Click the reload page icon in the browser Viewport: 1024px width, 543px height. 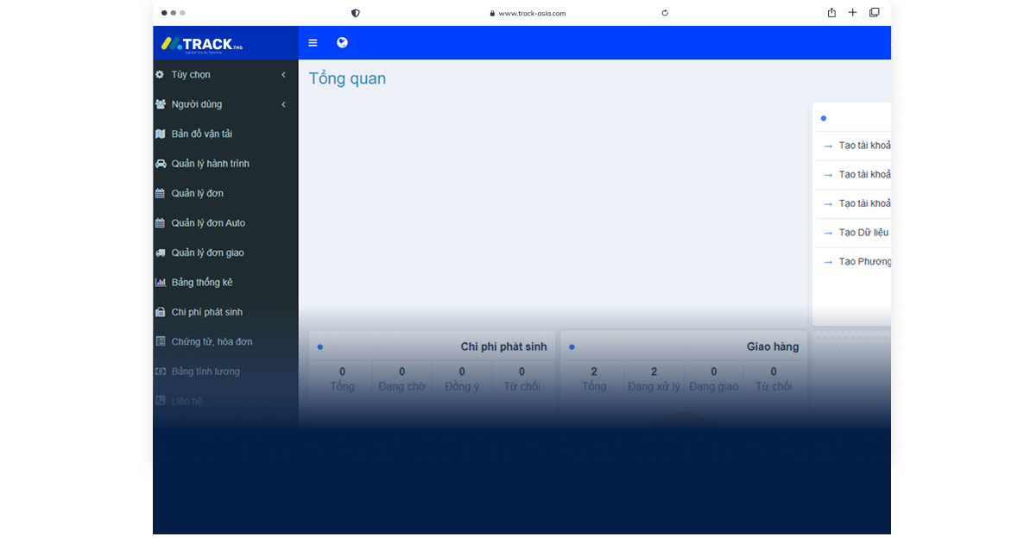pyautogui.click(x=665, y=13)
